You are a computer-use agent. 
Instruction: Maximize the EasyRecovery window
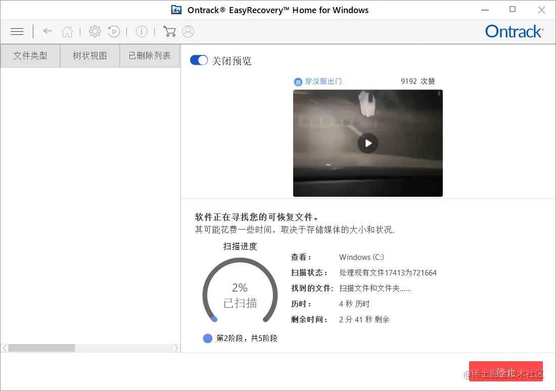click(x=513, y=10)
